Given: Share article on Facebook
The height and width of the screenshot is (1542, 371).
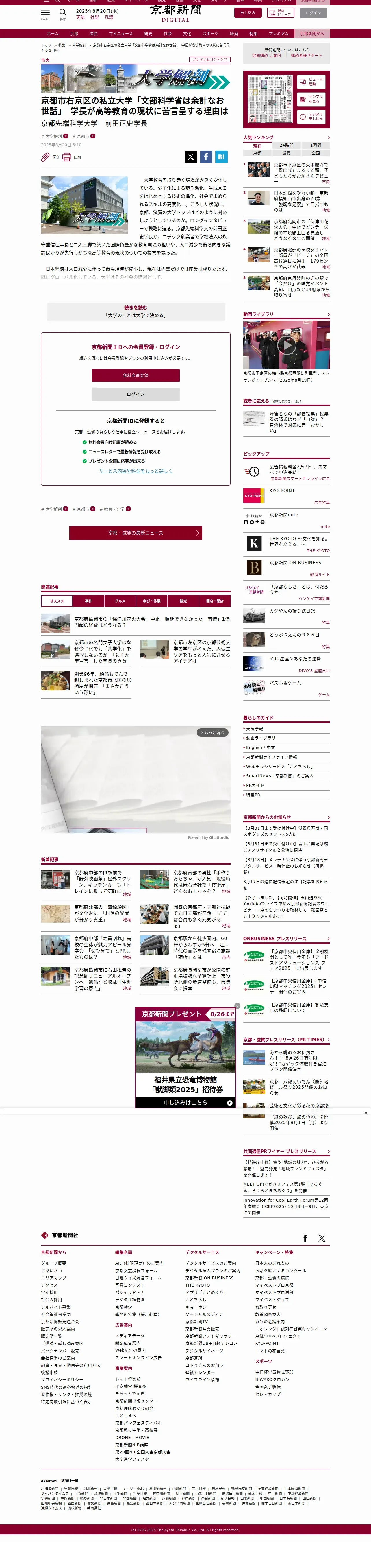Looking at the screenshot, I should [x=206, y=157].
